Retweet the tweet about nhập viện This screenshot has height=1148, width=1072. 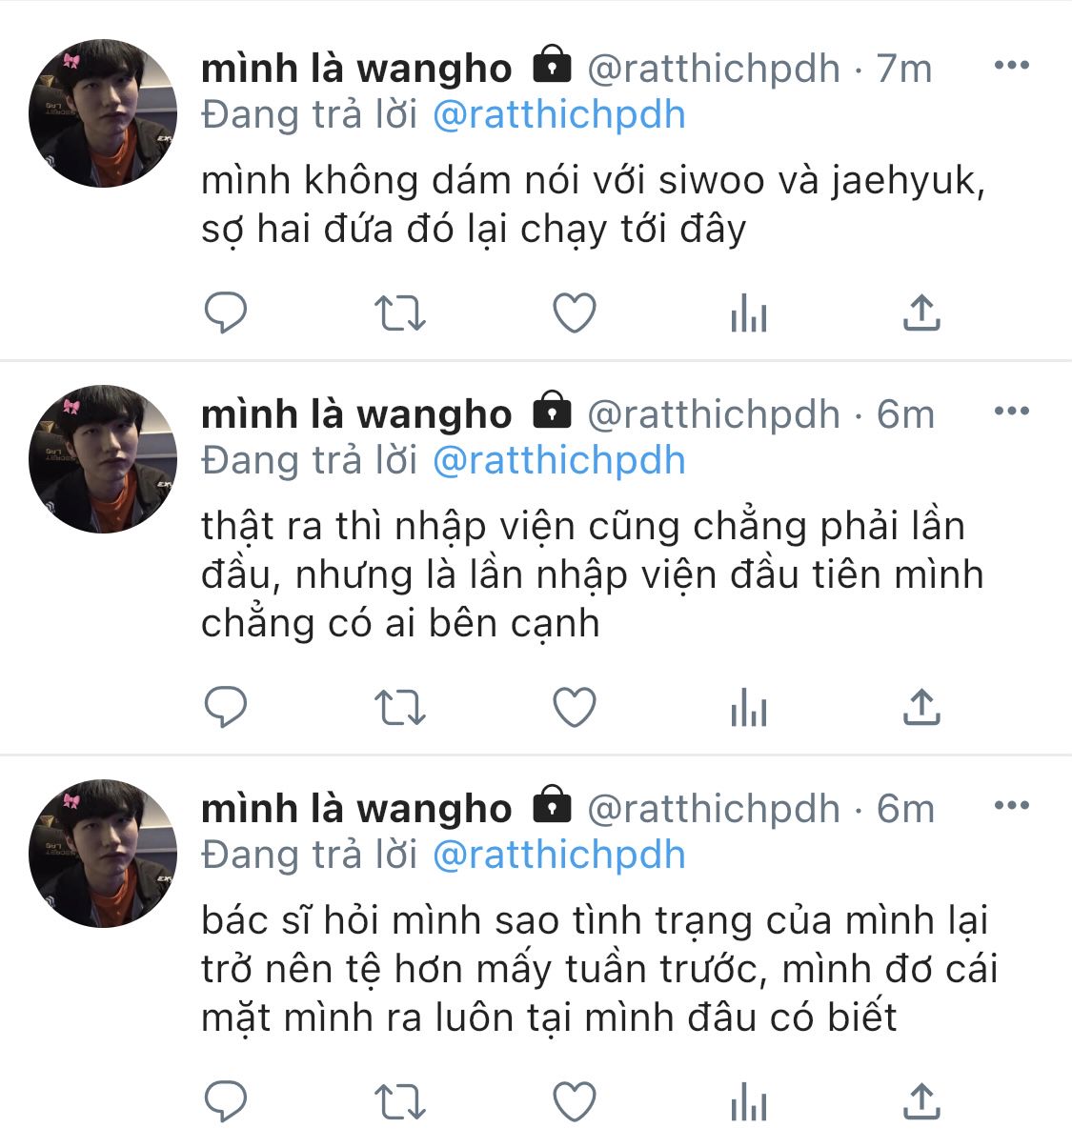point(399,708)
